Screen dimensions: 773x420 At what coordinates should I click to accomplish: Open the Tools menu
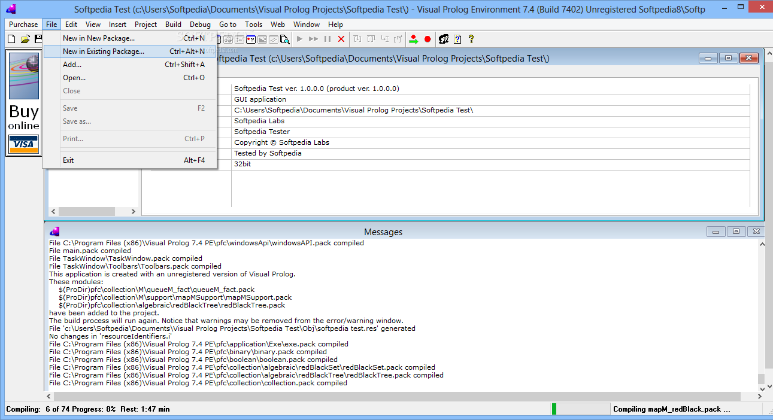[253, 25]
